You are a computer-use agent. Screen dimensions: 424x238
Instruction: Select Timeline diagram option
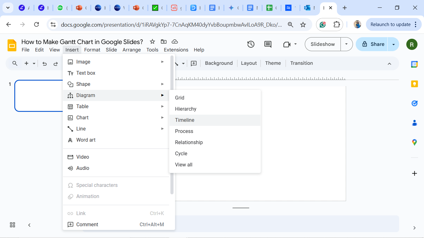click(x=215, y=120)
